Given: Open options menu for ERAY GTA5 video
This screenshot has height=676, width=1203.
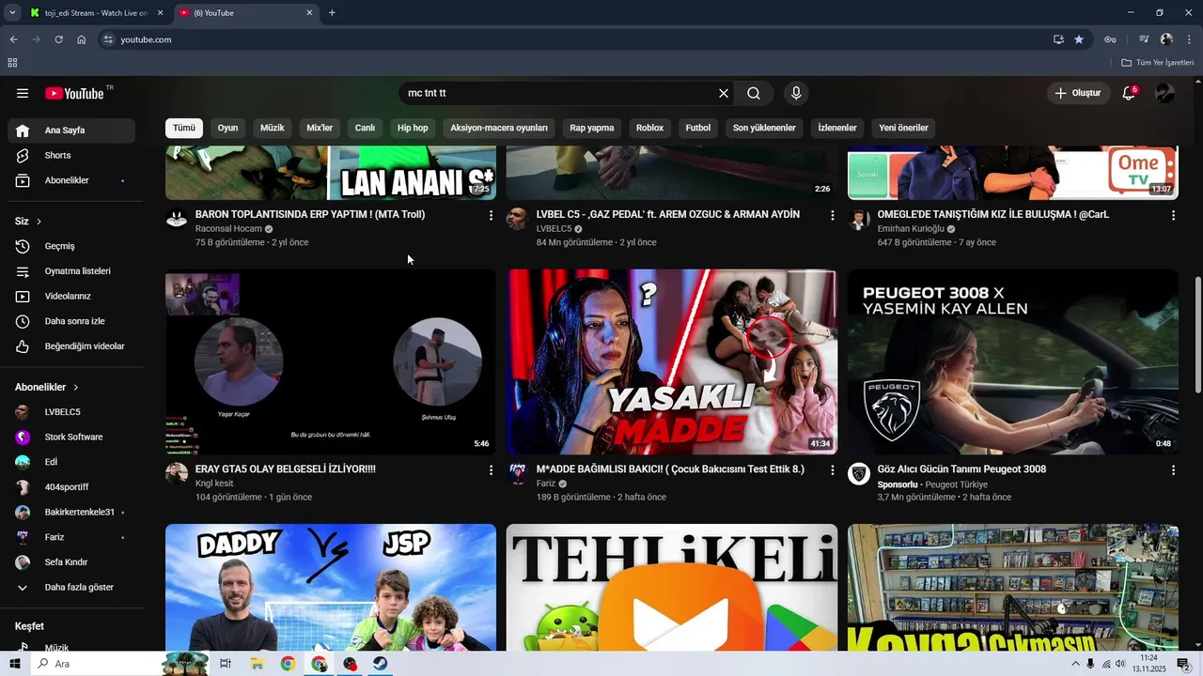Looking at the screenshot, I should (491, 469).
